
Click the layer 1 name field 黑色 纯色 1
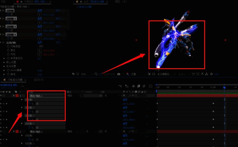(47, 96)
